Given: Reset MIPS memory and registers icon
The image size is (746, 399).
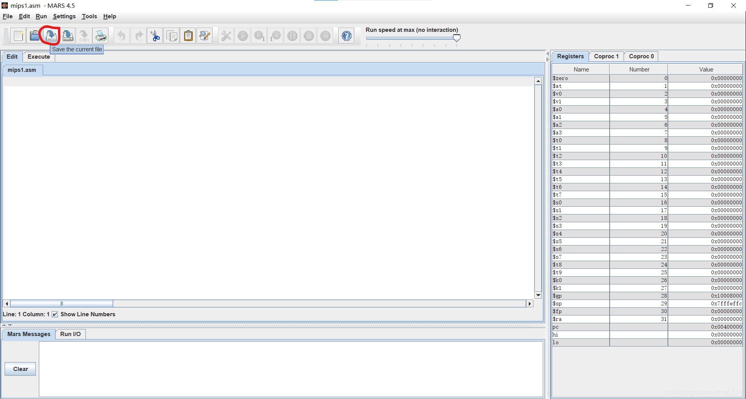Looking at the screenshot, I should point(326,36).
